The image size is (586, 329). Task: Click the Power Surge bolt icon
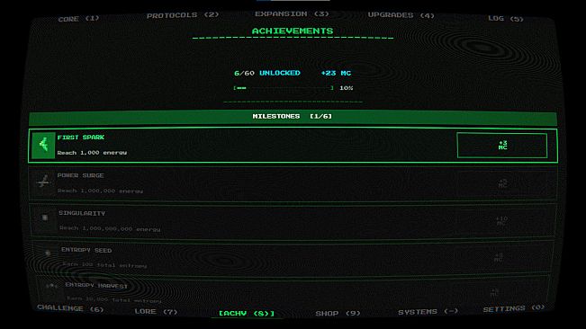click(x=43, y=182)
